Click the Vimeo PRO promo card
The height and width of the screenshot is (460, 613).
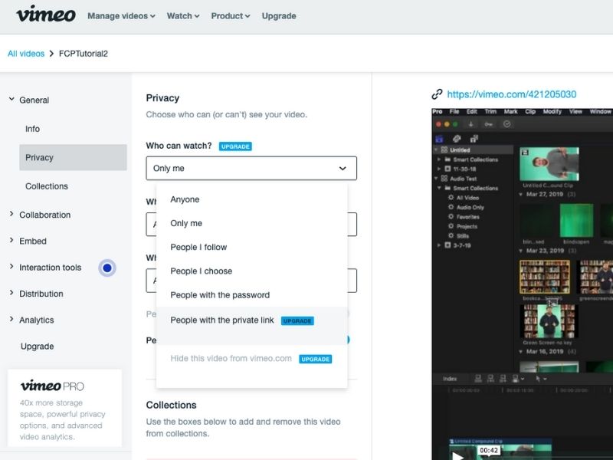point(64,408)
